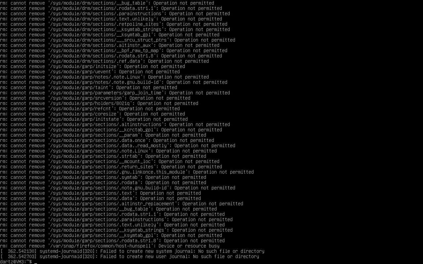Select the garp __mcount_loc section line

pos(110,161)
